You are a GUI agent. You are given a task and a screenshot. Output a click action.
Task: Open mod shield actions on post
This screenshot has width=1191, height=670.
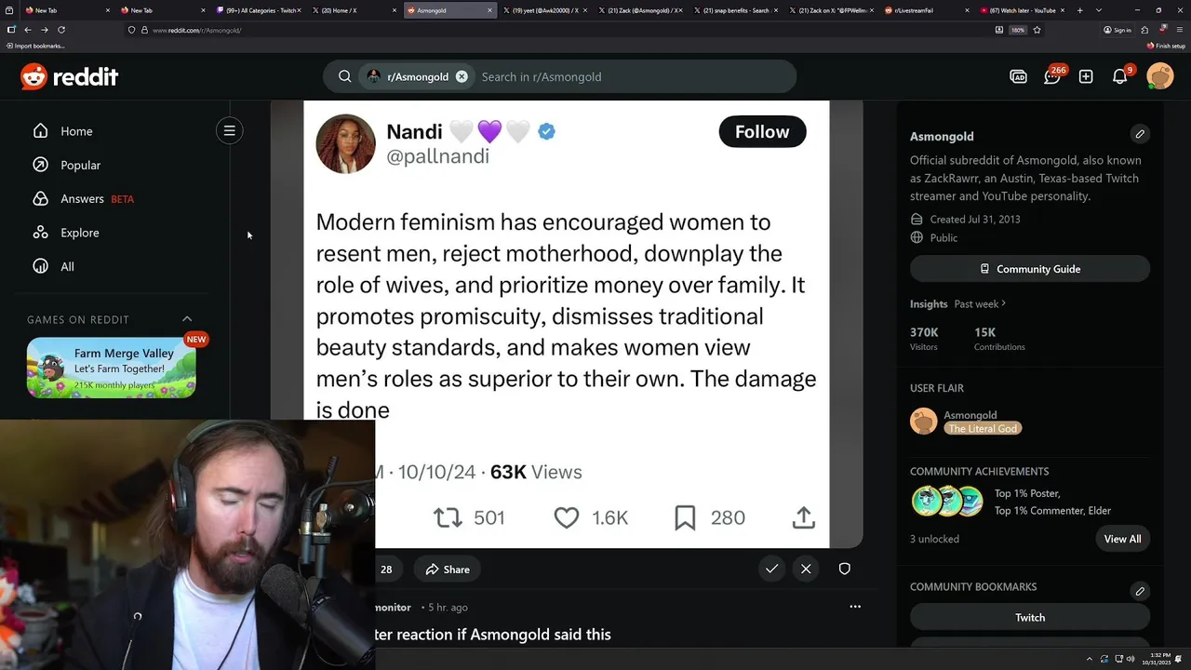pyautogui.click(x=844, y=569)
